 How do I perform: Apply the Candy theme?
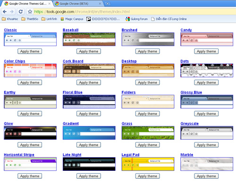click(206, 51)
